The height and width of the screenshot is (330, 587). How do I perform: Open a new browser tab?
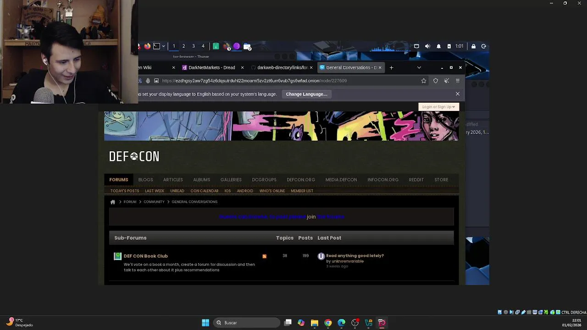(391, 67)
